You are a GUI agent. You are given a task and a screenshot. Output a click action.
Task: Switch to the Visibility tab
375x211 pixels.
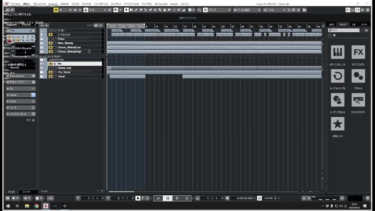(26, 25)
